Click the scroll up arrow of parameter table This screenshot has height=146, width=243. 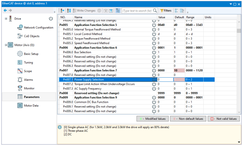239,22
